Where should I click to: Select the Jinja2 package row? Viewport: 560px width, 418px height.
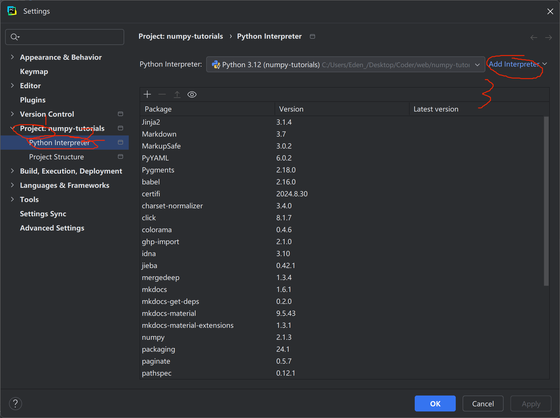[x=342, y=122]
